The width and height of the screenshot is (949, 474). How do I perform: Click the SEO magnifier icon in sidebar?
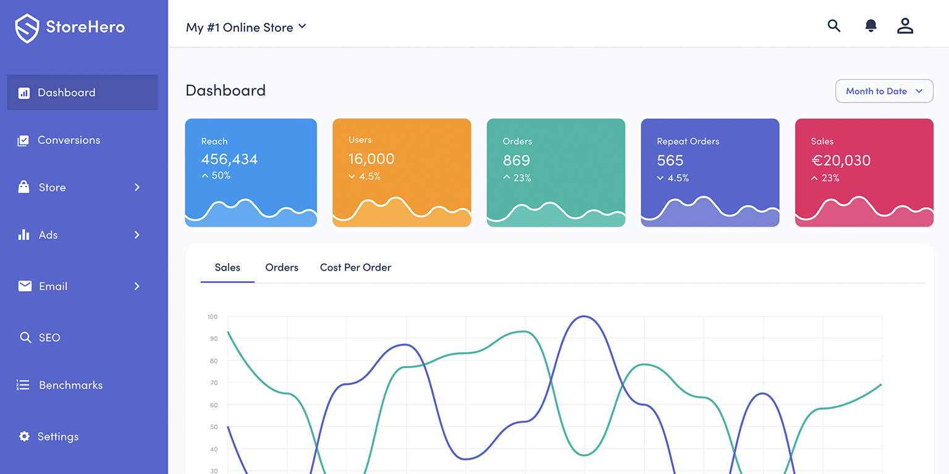(25, 337)
